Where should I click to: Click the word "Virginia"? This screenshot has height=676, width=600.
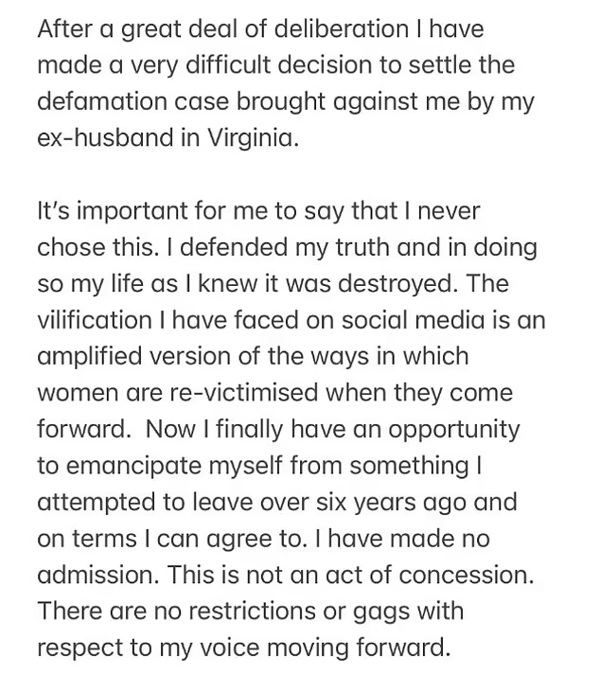tap(250, 138)
